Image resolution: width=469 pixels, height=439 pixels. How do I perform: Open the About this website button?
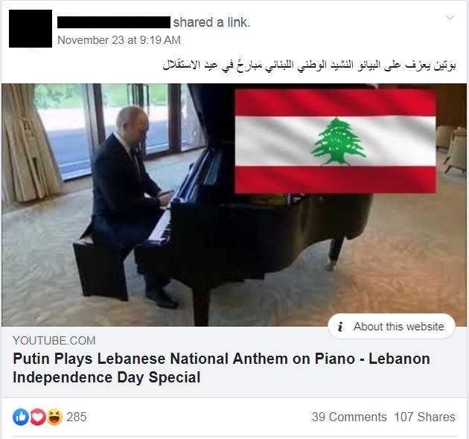(392, 326)
